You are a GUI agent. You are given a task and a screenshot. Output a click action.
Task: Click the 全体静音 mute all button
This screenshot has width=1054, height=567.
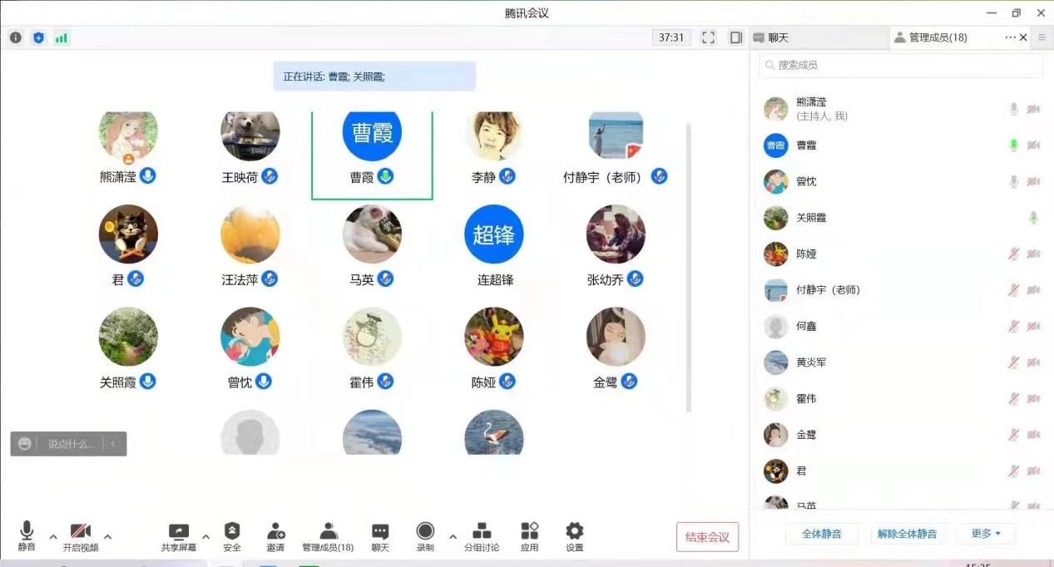[821, 534]
